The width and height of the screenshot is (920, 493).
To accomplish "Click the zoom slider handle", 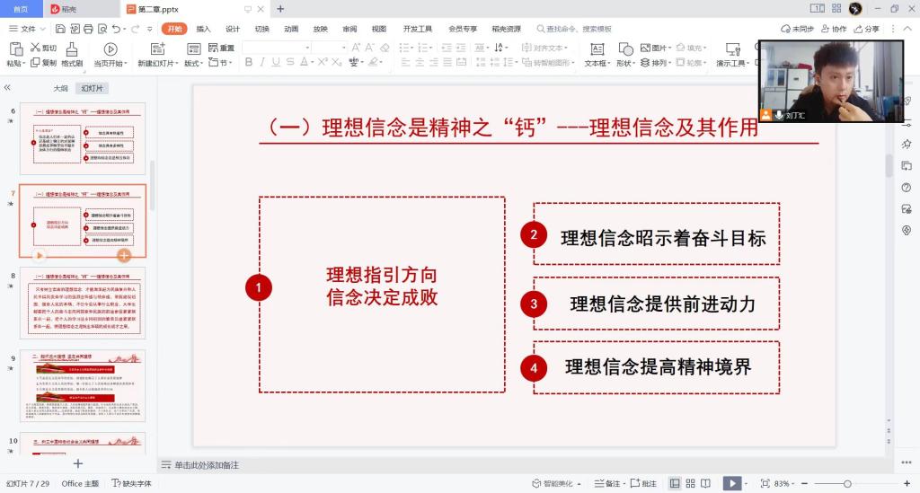I will pyautogui.click(x=846, y=483).
